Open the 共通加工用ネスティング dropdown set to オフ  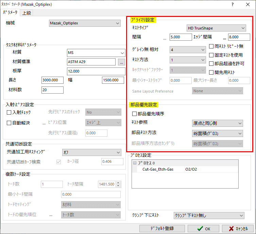coord(92,153)
